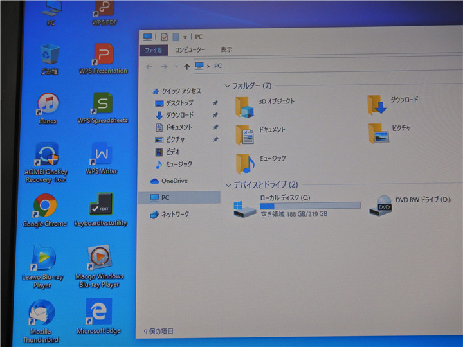Open the ファイル ribbon tab
This screenshot has width=463, height=347.
pos(154,50)
